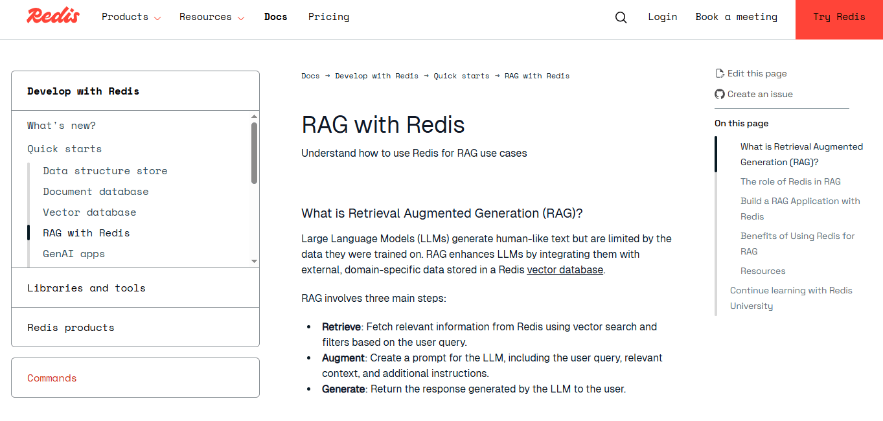This screenshot has height=421, width=883.
Task: Follow the vector database inline link
Action: click(565, 269)
